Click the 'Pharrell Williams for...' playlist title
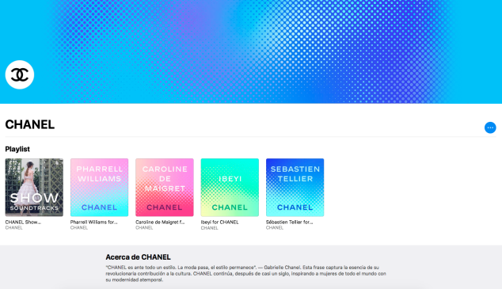 pyautogui.click(x=93, y=222)
